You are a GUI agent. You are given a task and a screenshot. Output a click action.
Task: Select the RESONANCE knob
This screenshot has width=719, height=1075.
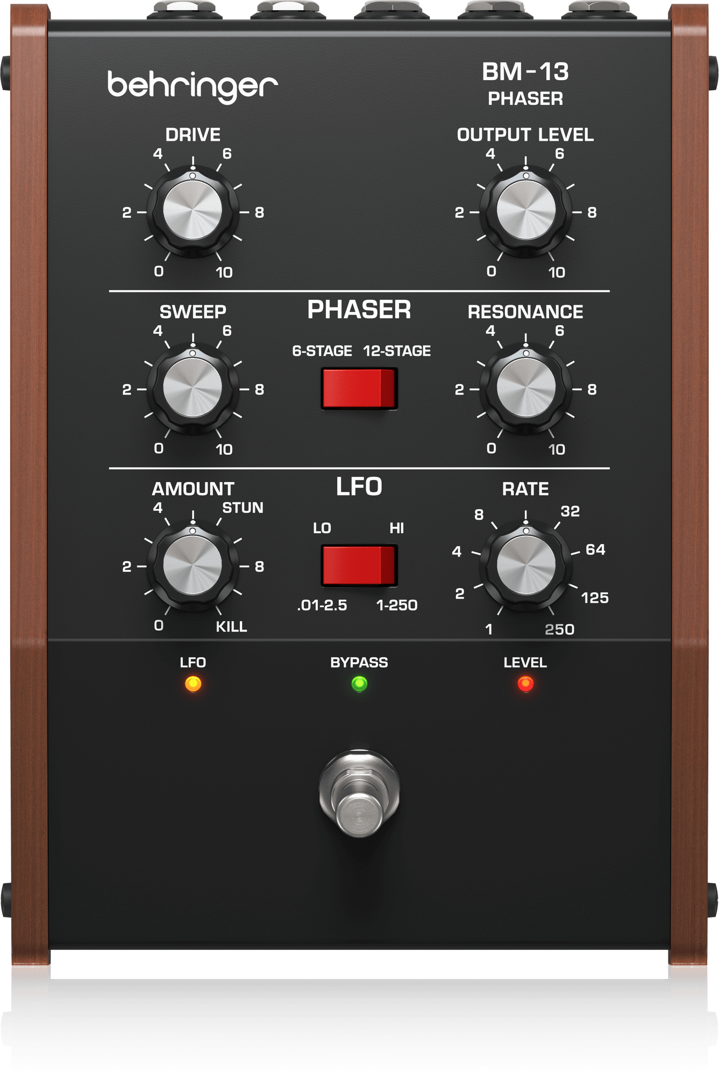click(x=525, y=388)
